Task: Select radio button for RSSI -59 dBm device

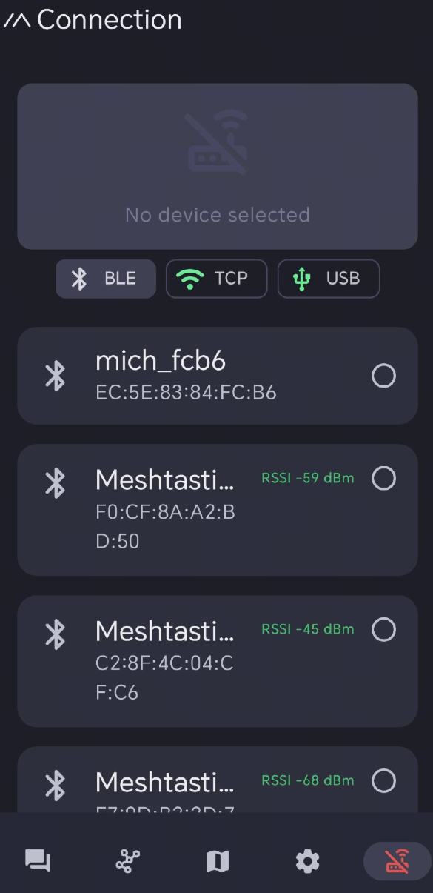Action: coord(383,479)
